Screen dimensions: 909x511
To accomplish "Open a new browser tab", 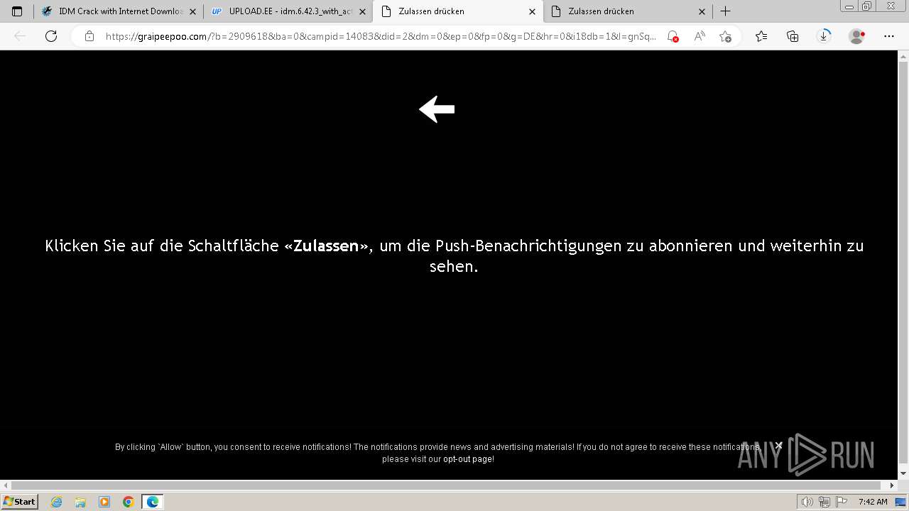I will (x=725, y=11).
